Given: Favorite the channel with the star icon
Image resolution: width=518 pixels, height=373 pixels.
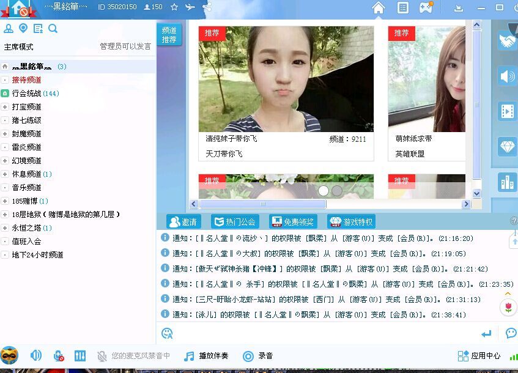Looking at the screenshot, I should [x=174, y=7].
